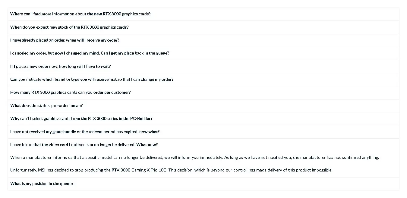Expand 'Can you indicate which brand' question
Viewport: 407px width, 198px height.
203,80
